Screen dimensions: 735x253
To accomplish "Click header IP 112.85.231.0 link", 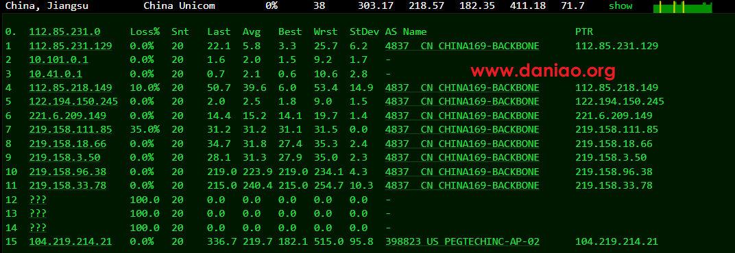I will pyautogui.click(x=64, y=32).
